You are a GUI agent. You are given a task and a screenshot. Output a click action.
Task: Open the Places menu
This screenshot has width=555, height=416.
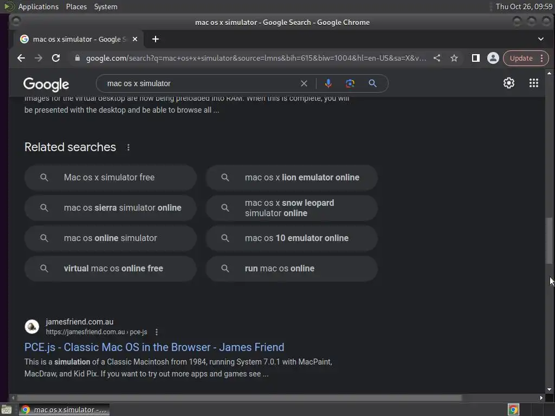pyautogui.click(x=76, y=6)
